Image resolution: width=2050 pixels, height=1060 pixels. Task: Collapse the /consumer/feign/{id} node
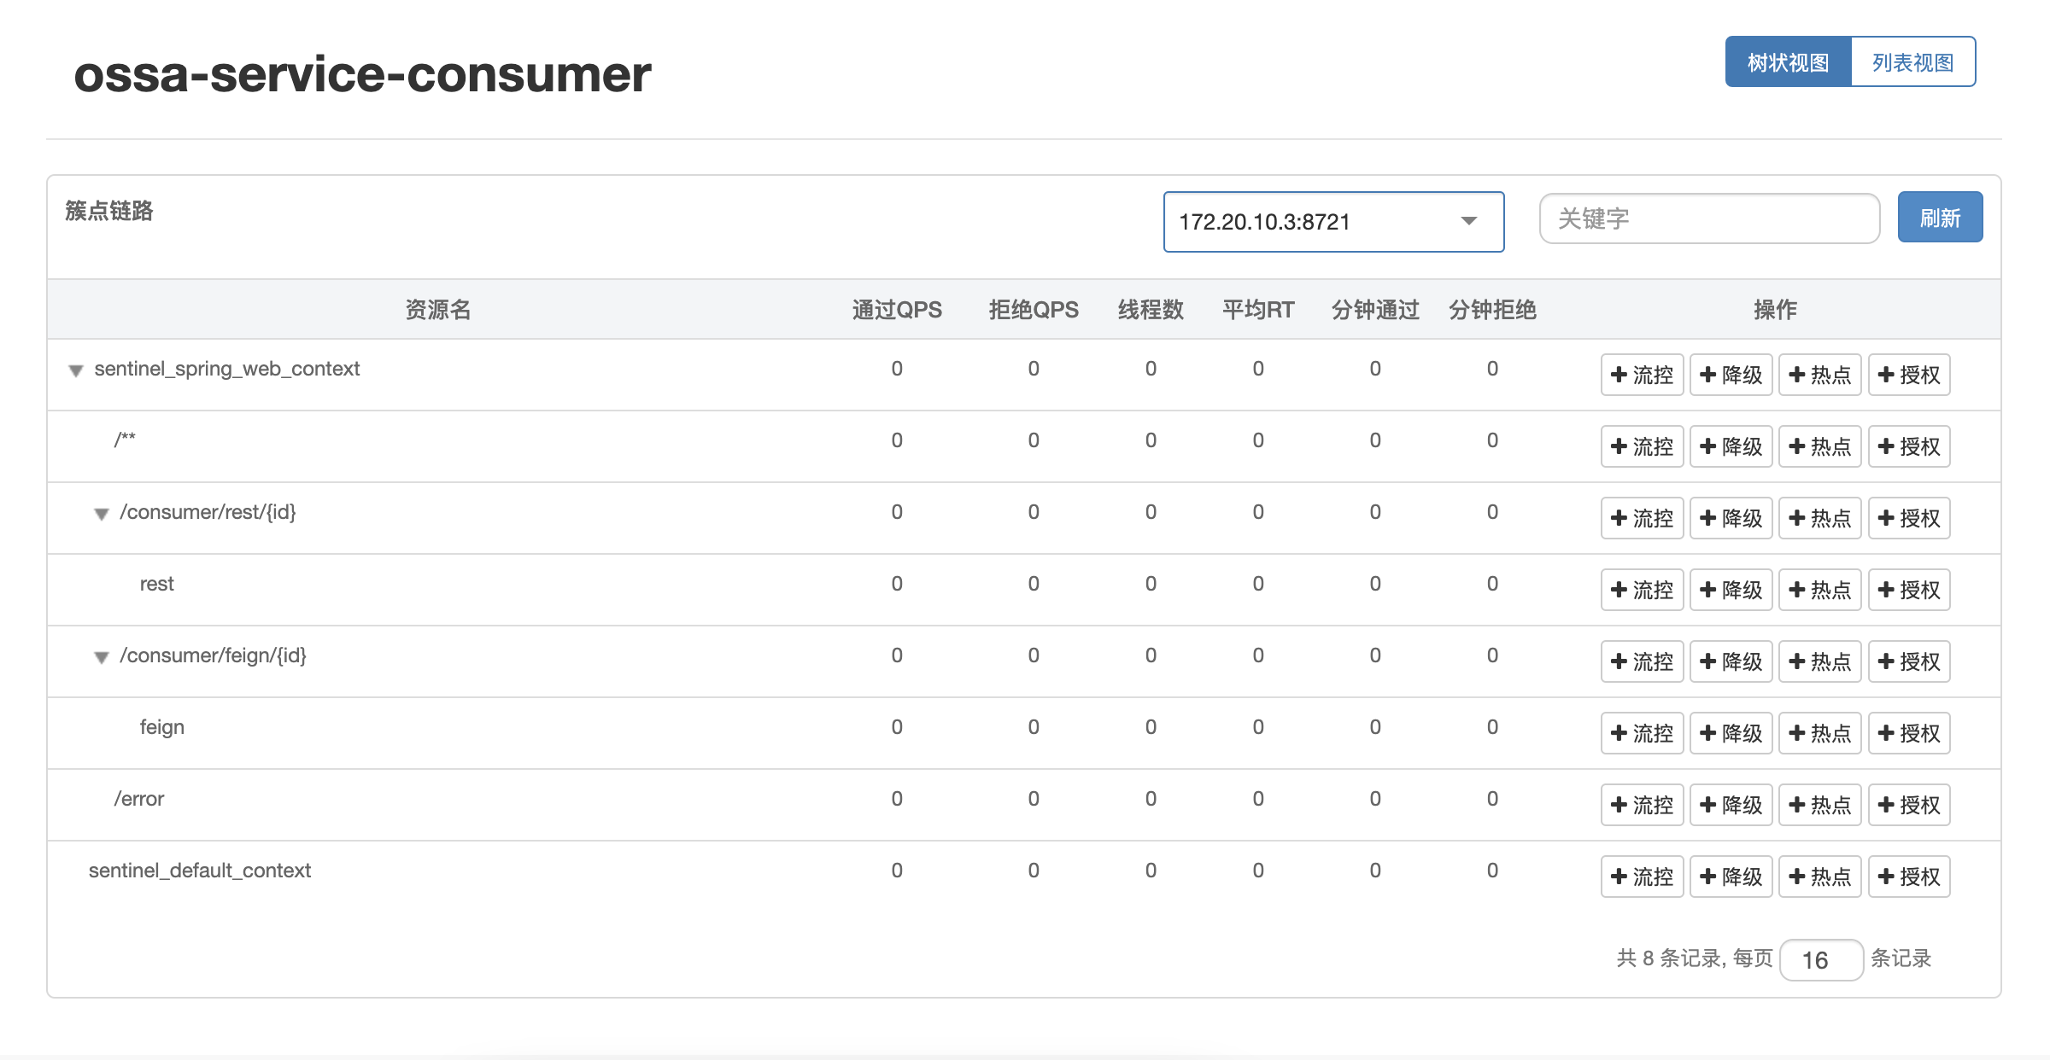pyautogui.click(x=102, y=657)
